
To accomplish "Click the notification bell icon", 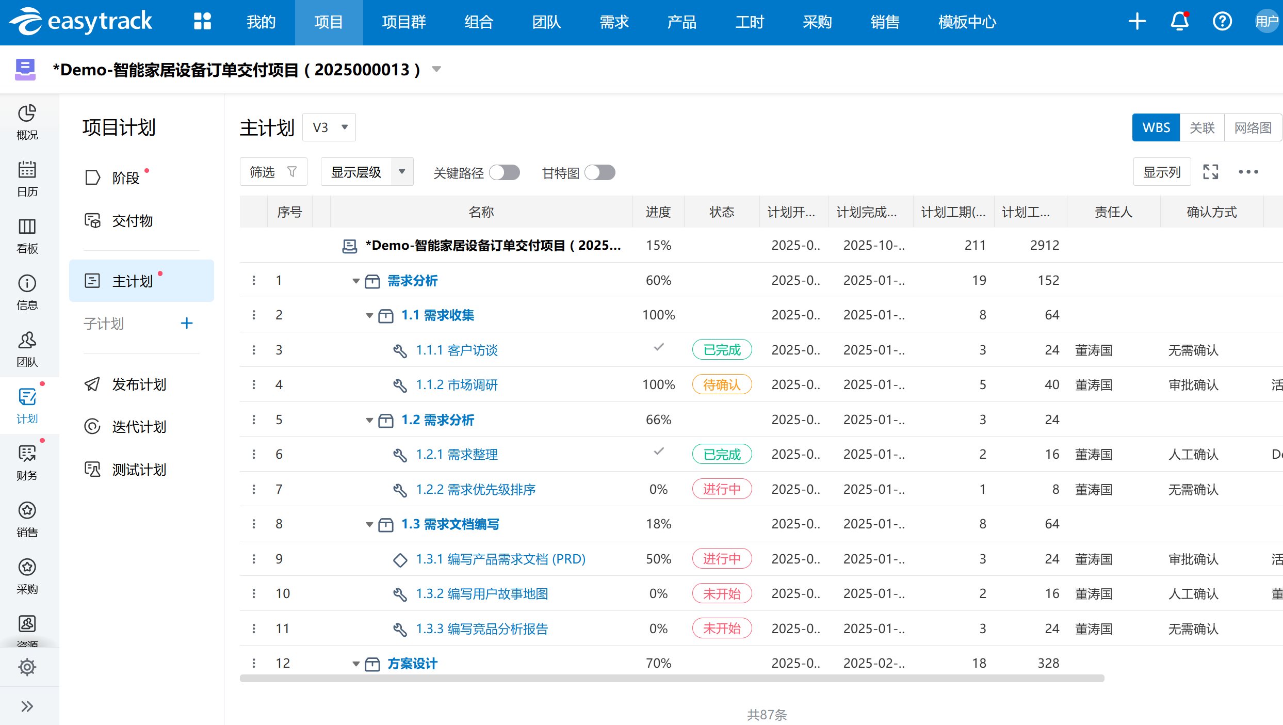I will pos(1179,21).
